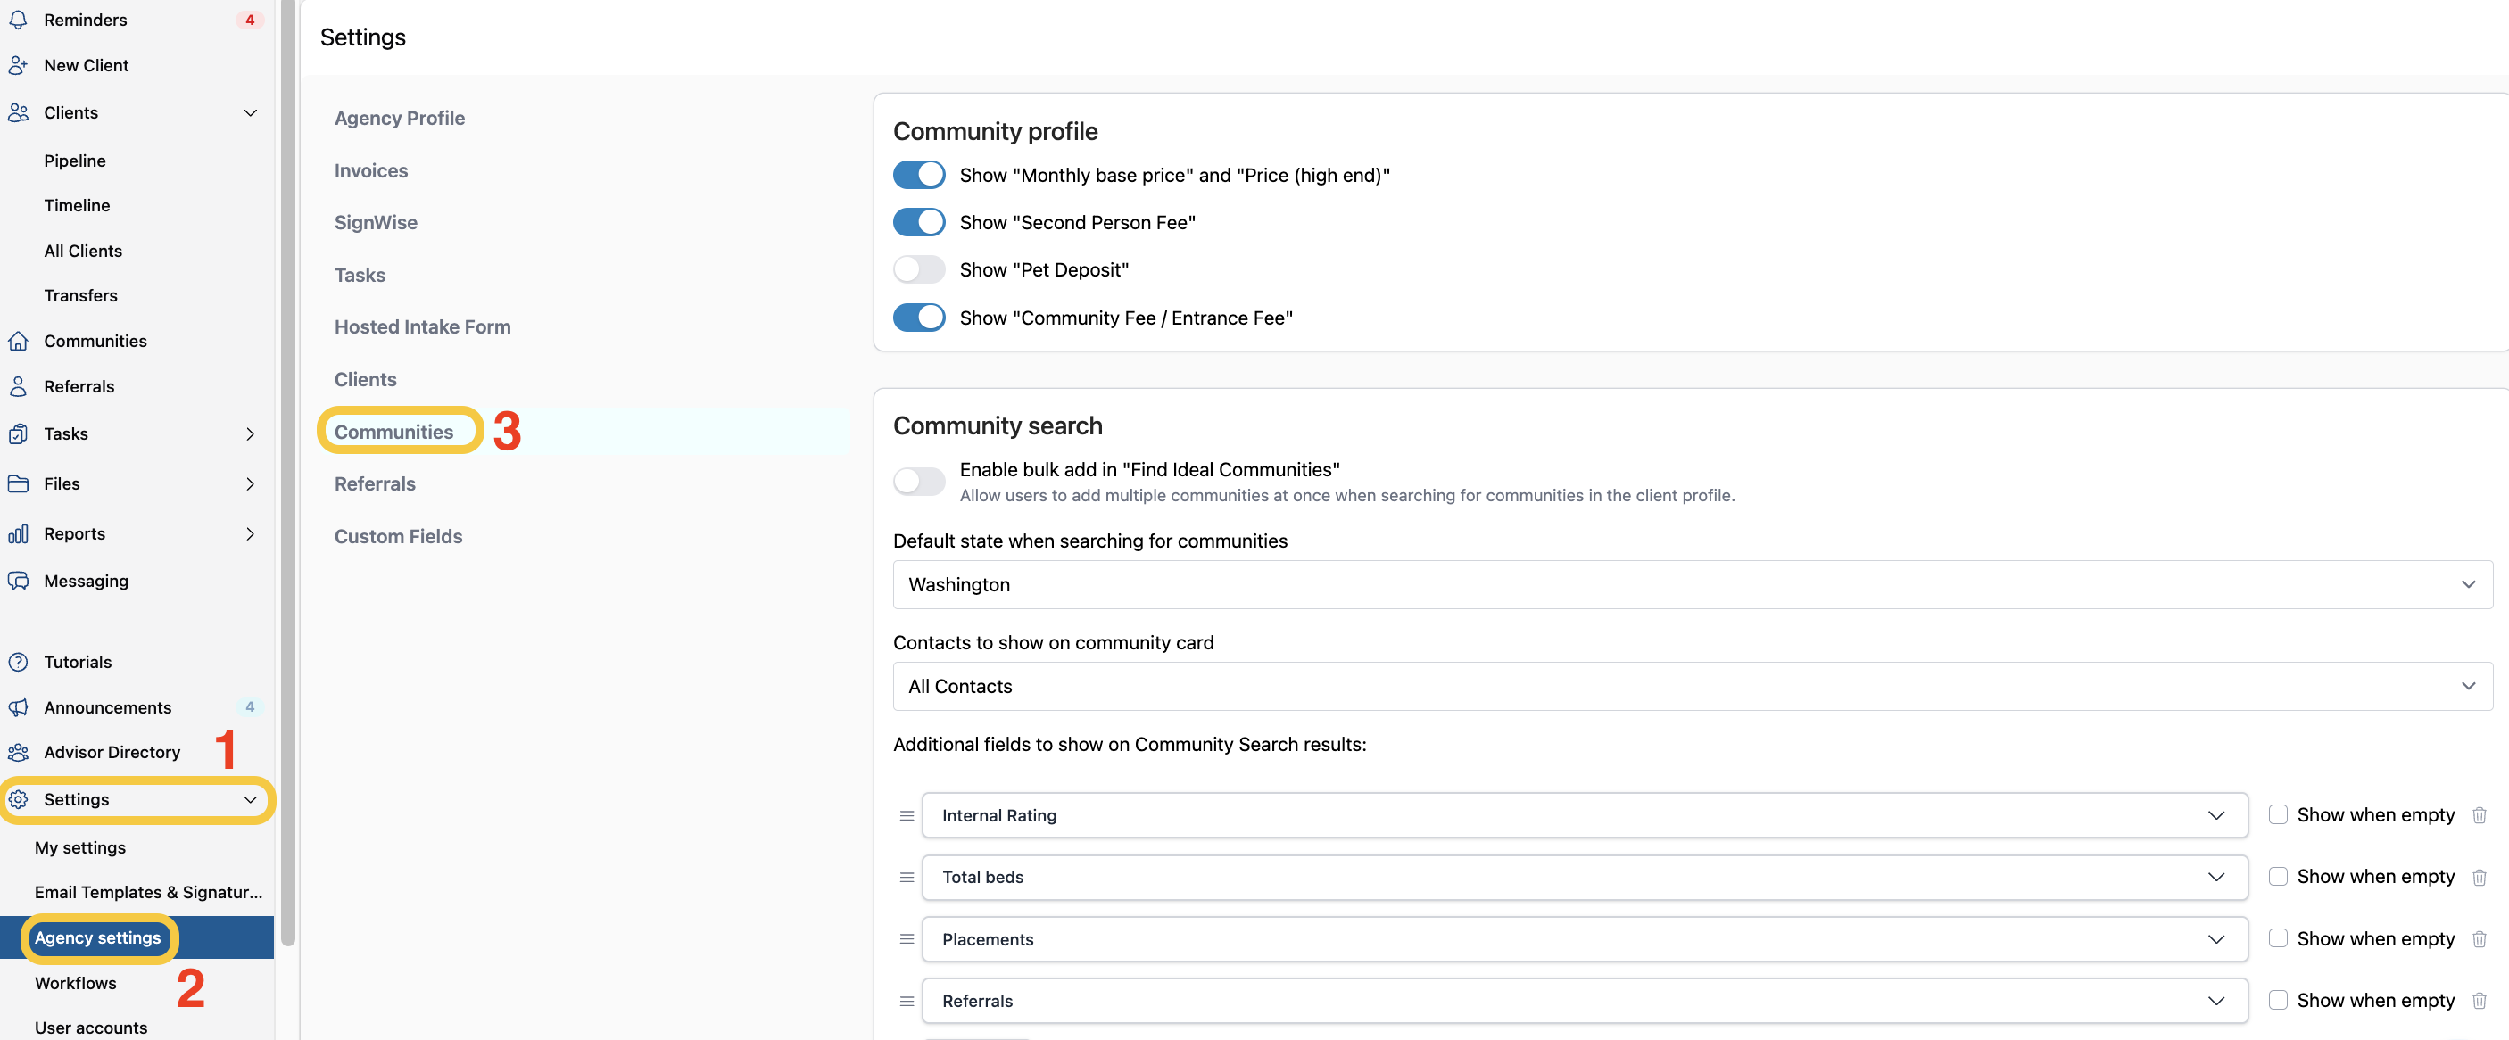Toggle bulk add in Find Ideal Communities

click(918, 481)
